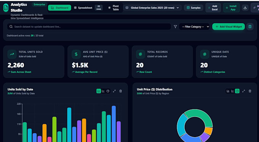Expand the Unit Price Distribution chart
The image size is (259, 142).
[243, 91]
